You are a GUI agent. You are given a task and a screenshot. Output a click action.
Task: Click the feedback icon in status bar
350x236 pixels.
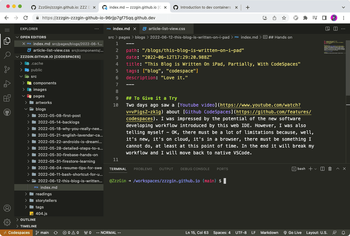pyautogui.click(x=334, y=233)
